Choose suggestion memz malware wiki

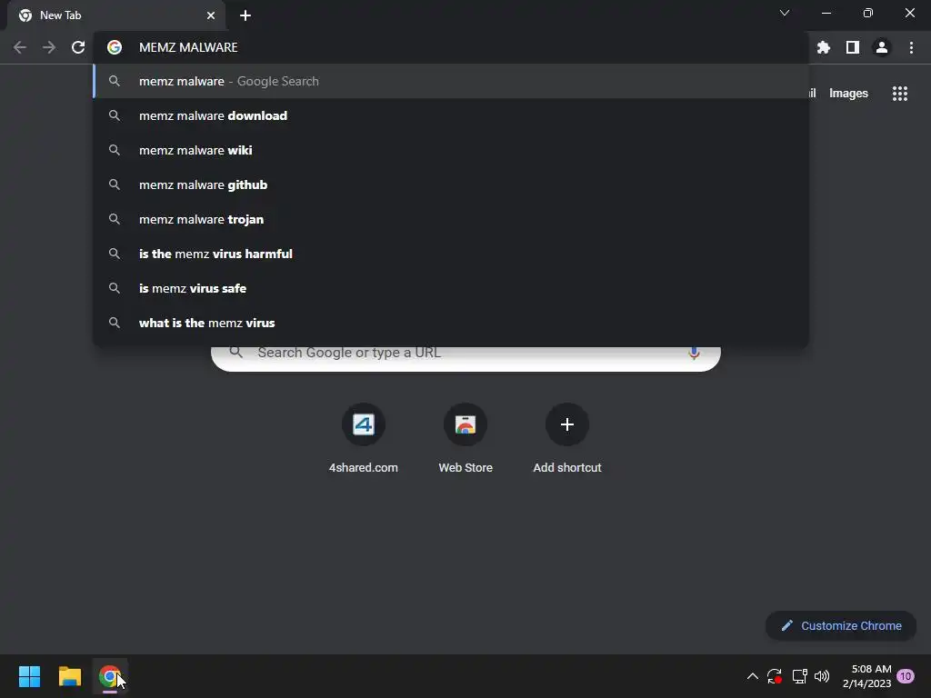point(451,150)
